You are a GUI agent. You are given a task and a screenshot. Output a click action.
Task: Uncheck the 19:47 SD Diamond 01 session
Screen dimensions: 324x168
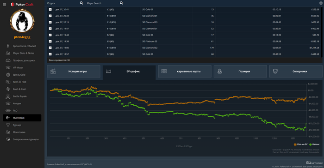click(50, 29)
